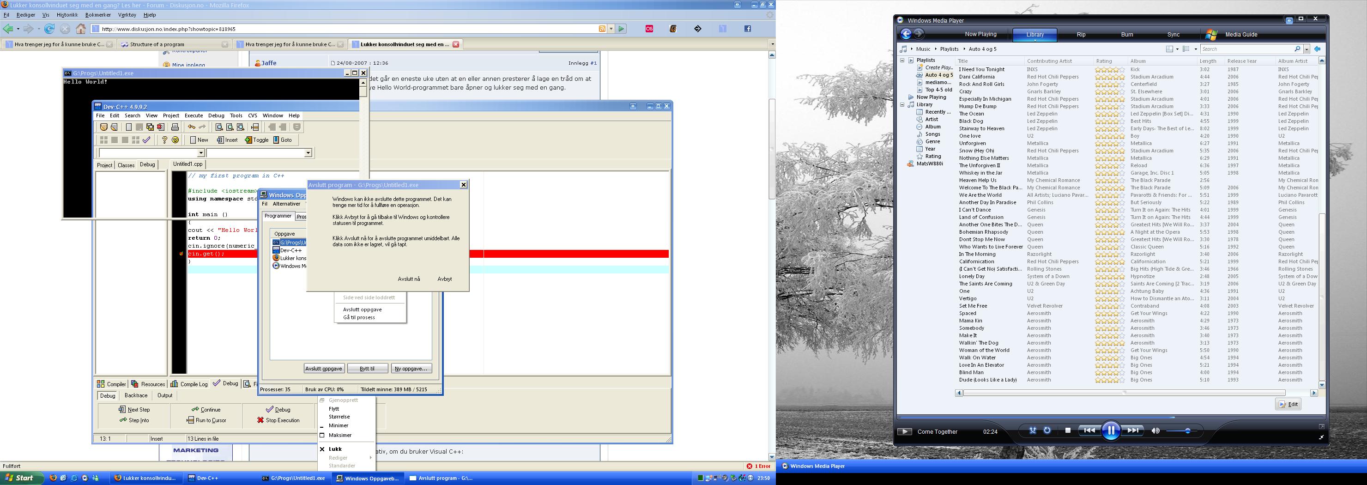Click the Dev-C++ Save All icon

tap(150, 127)
